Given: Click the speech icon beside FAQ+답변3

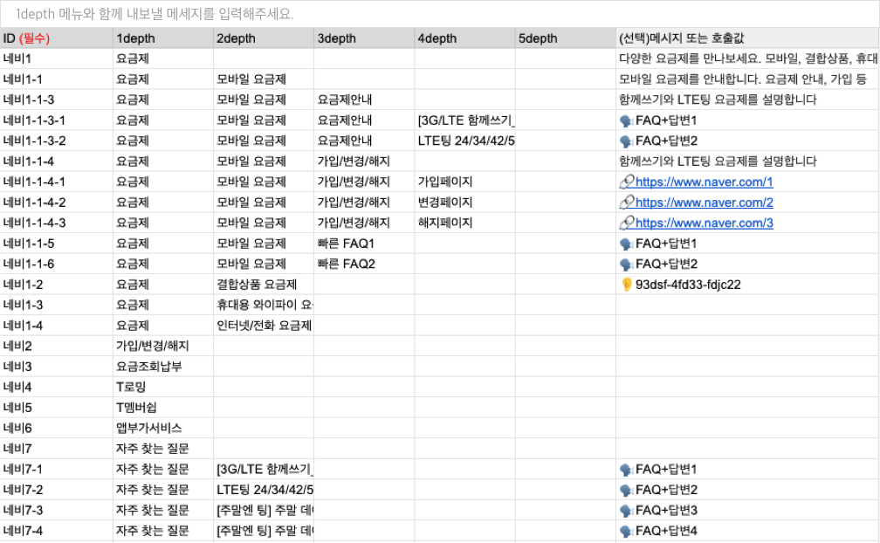Looking at the screenshot, I should tap(626, 511).
